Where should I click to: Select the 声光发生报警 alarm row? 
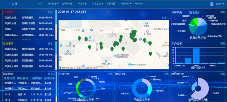(29, 29)
